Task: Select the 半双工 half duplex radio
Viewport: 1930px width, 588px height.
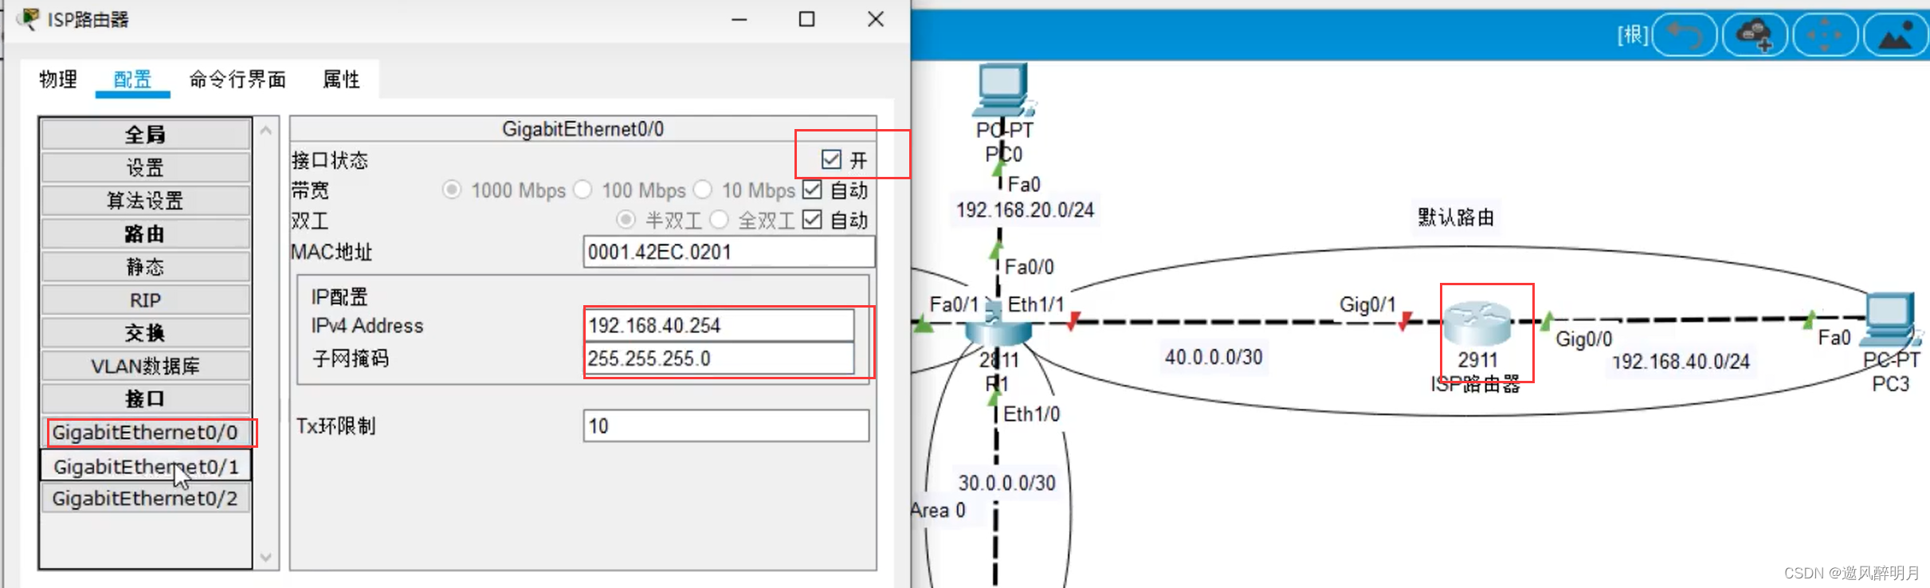Action: tap(626, 219)
